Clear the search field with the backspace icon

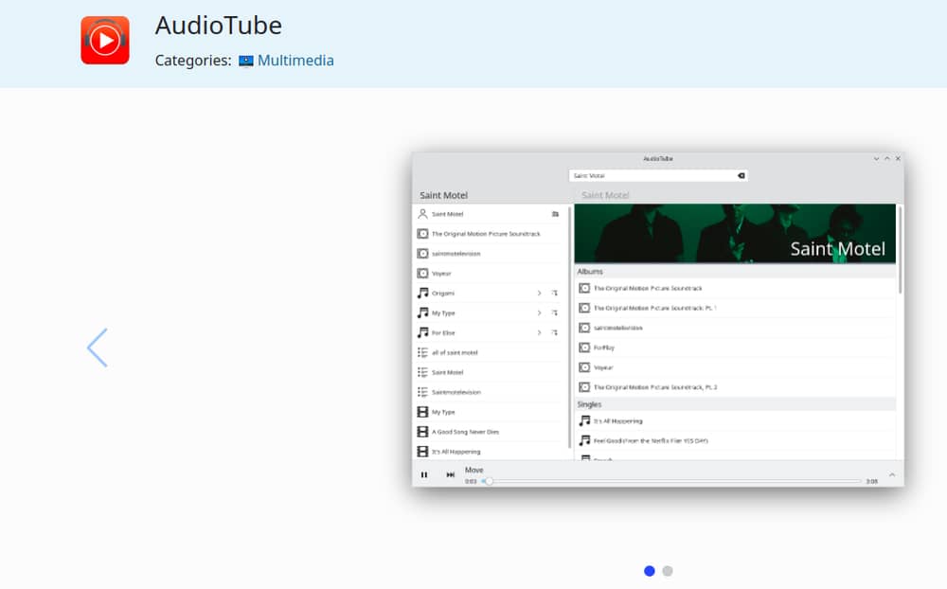pos(742,176)
